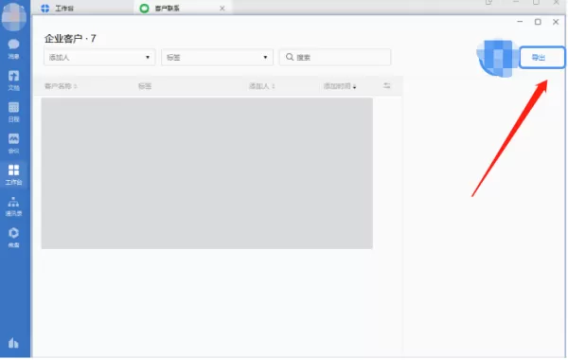Open the profile avatar at sidebar top
The width and height of the screenshot is (568, 360).
(x=14, y=16)
